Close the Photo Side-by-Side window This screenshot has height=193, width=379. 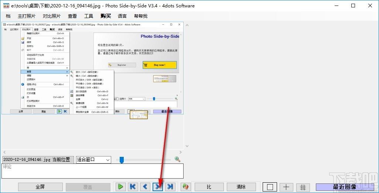[370, 6]
